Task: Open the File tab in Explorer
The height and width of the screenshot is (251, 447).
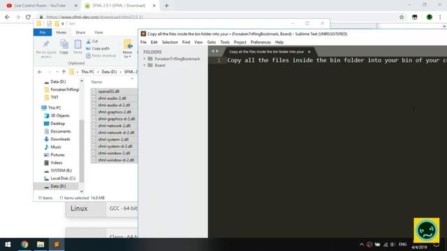Action: point(43,32)
